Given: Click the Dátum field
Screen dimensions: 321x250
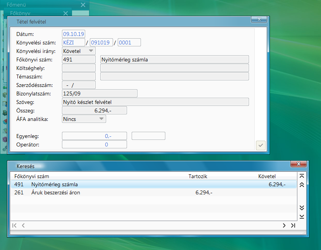Looking at the screenshot, I should 74,34.
